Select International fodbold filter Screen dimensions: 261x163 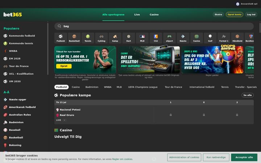pyautogui.click(x=202, y=87)
